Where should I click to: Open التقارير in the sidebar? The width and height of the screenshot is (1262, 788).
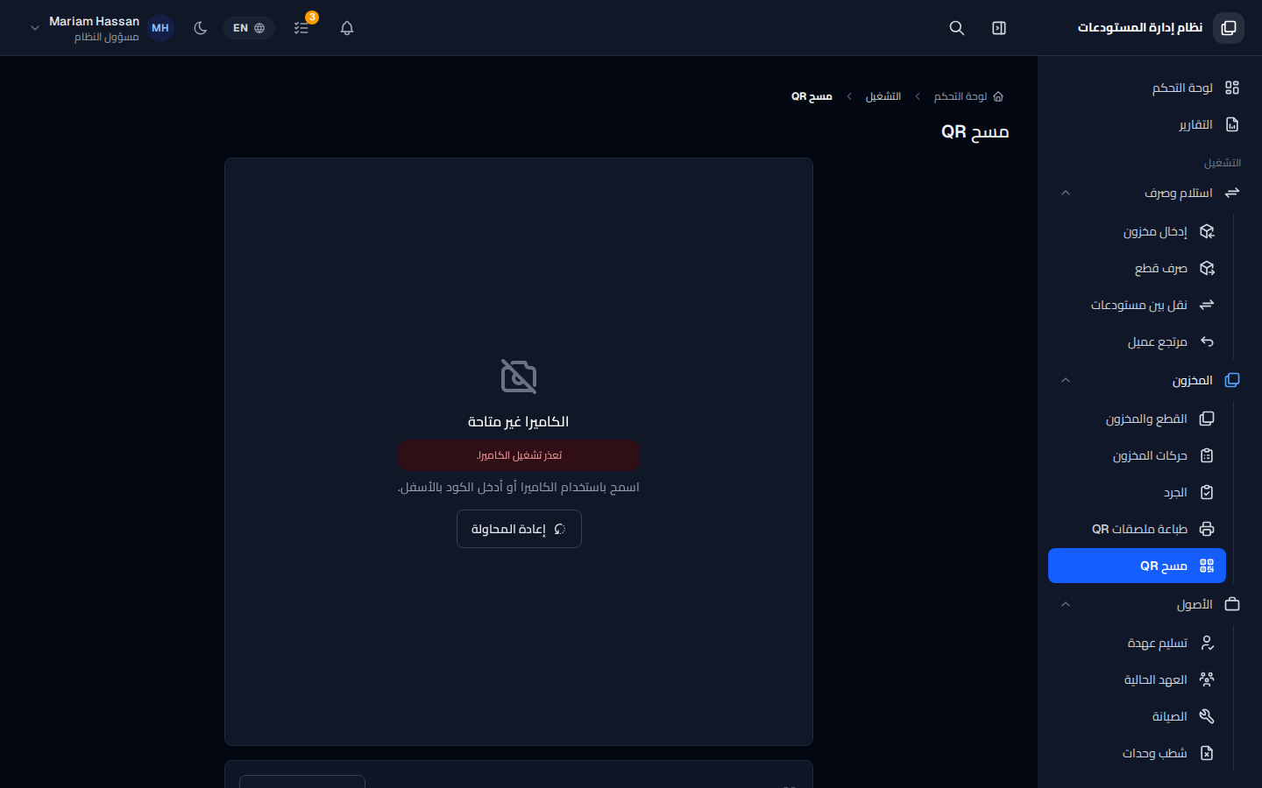[1143, 124]
